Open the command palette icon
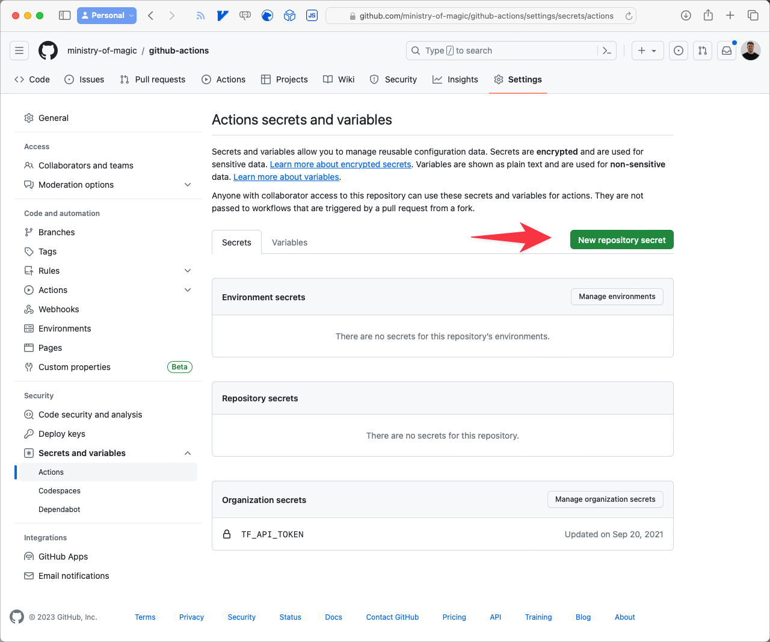Image resolution: width=770 pixels, height=642 pixels. point(607,51)
